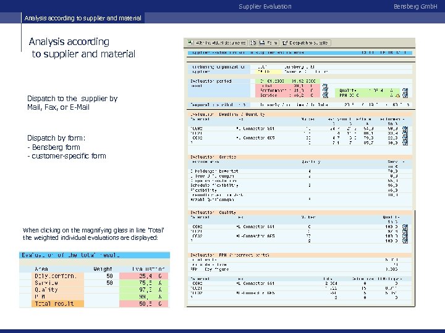The height and width of the screenshot is (333, 445).
Task: Click the yellow warning triangle in PPM row
Action: coord(398,96)
